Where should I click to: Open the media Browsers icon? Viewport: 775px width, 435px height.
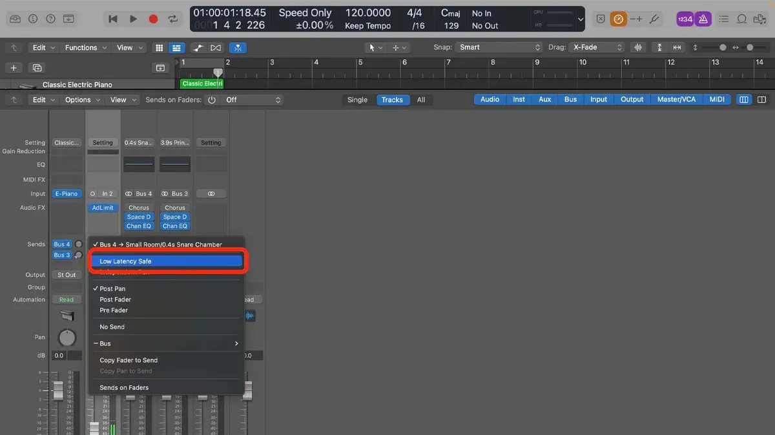[761, 19]
